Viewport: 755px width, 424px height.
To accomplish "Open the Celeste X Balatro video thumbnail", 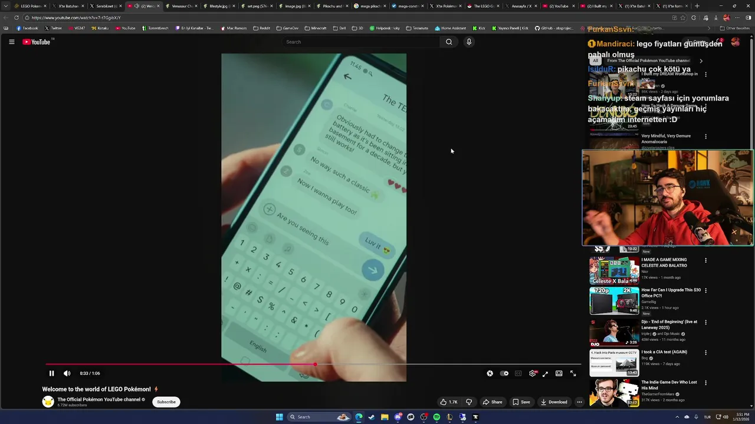I will click(x=614, y=271).
